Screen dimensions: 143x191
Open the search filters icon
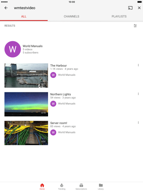click(135, 26)
